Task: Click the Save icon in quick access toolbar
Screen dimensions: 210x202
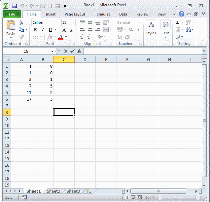Action: (14, 6)
